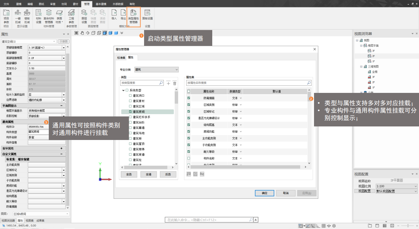Viewport: 419px width, 229px height.
Task: Uncheck the 防淹措施 attribute checkbox
Action: (x=189, y=98)
